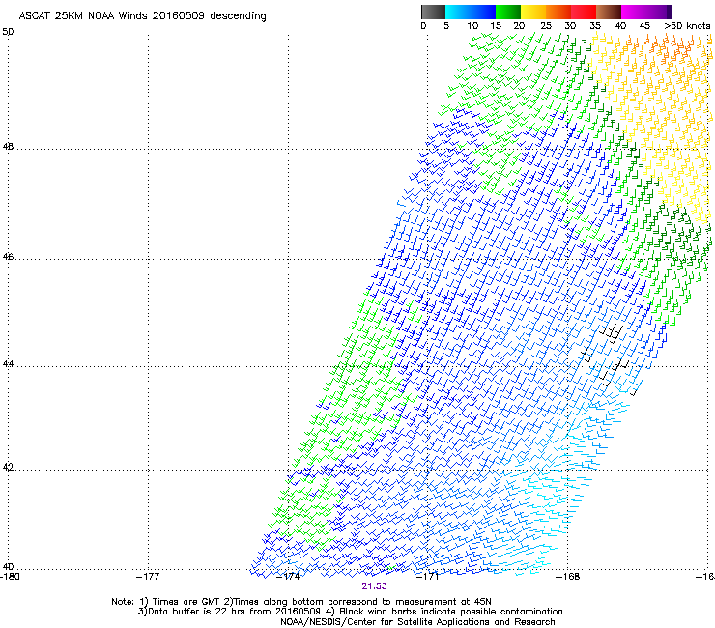Click the note line about the 22 hrs data buffer
Screen dimensions: 715x628
[350, 612]
